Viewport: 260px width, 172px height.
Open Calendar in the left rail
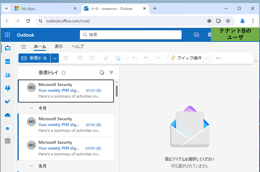pyautogui.click(x=8, y=62)
